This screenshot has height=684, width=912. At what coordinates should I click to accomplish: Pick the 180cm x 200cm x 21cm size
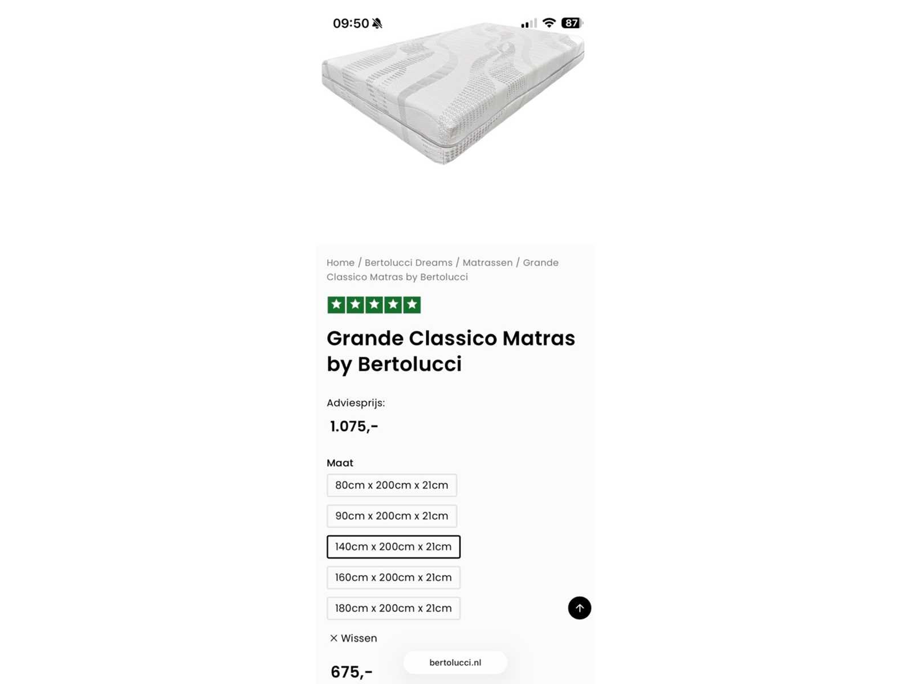pos(393,608)
